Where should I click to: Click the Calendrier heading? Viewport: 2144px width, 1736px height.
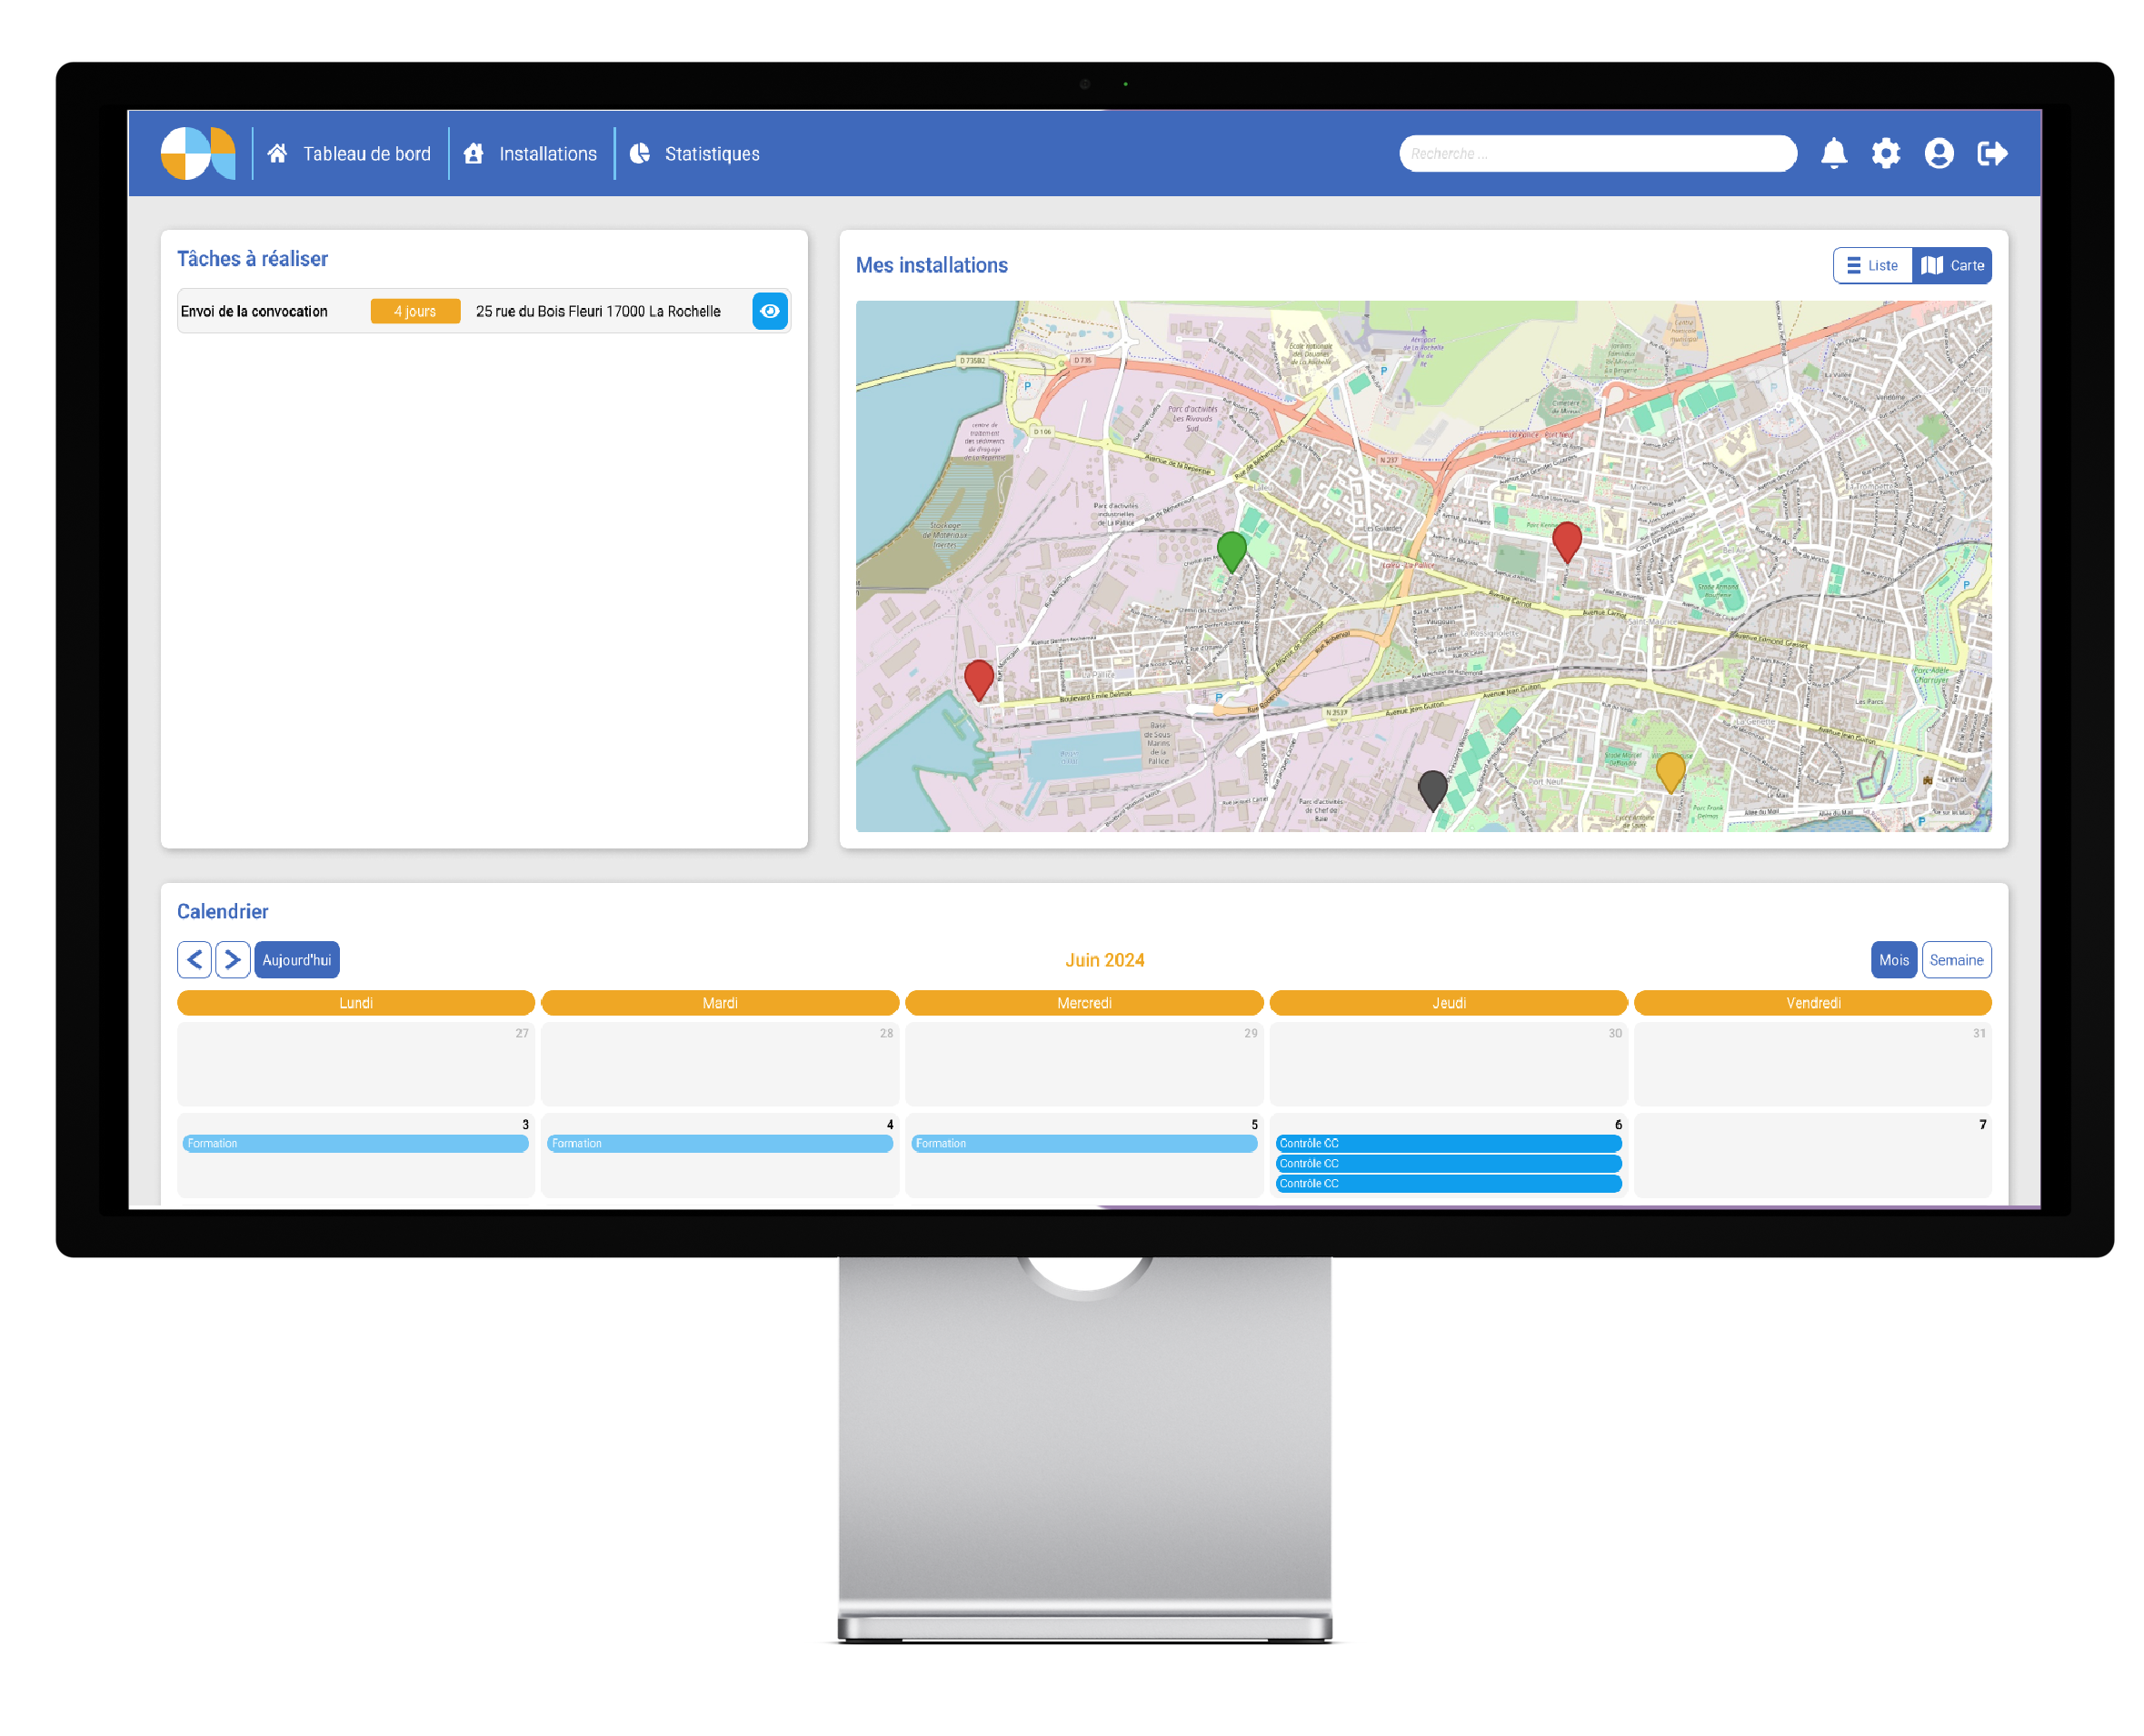222,910
